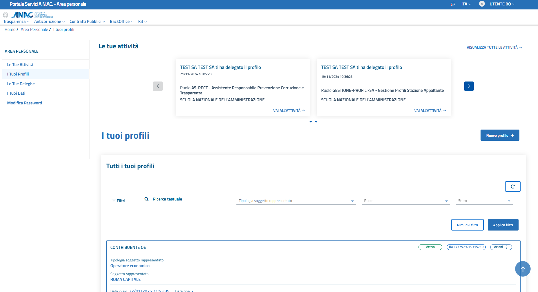The image size is (538, 292).
Task: Open Azioni menu for CONTRIBUENTE OE
Action: click(501, 247)
